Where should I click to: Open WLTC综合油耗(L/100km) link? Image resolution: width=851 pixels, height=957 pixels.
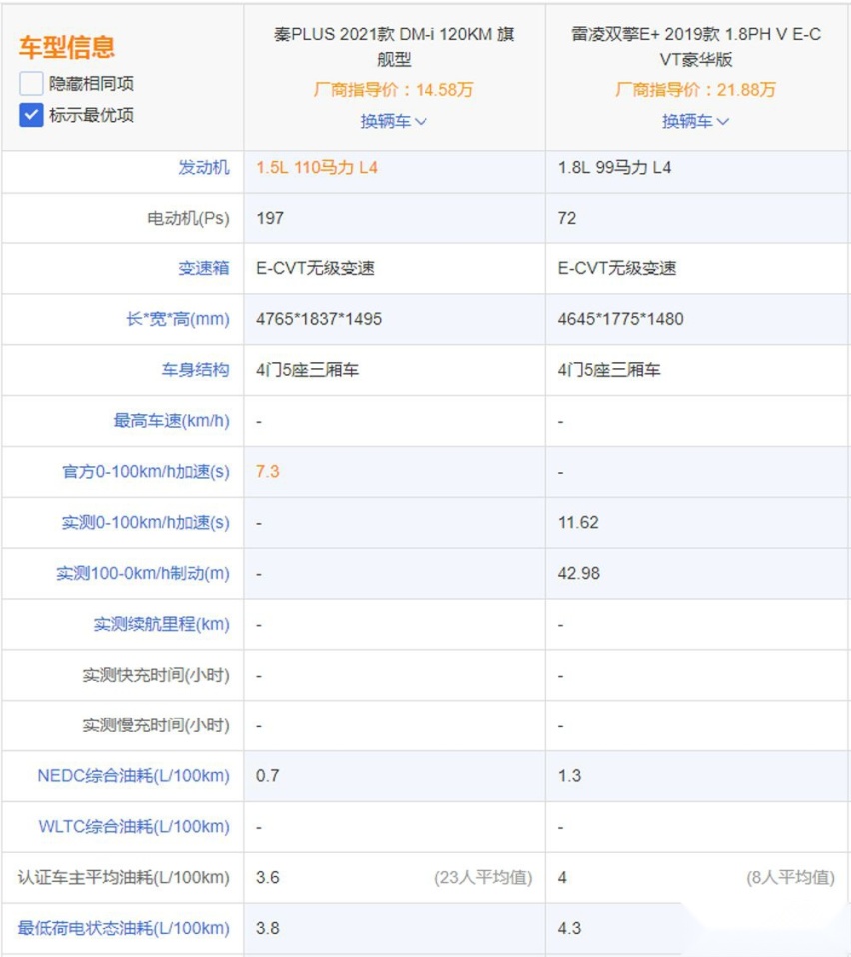(134, 826)
